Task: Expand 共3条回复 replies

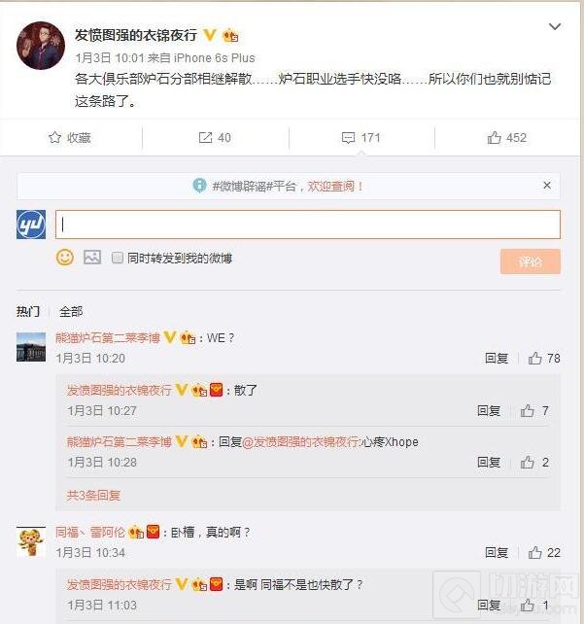Action: tap(93, 496)
